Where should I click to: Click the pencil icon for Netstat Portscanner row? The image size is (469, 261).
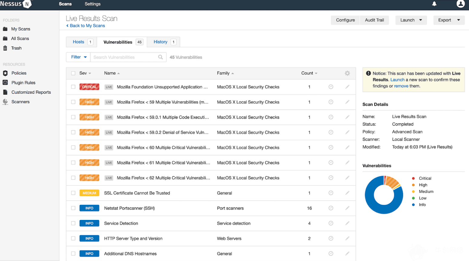(x=347, y=208)
